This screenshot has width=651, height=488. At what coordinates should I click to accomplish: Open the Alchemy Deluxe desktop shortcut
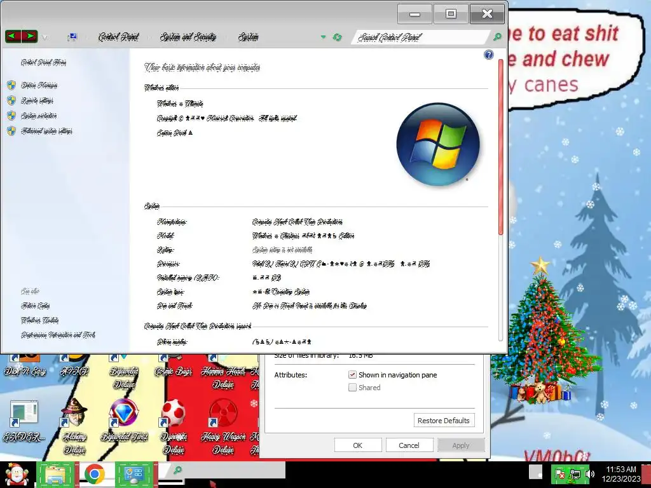74,426
